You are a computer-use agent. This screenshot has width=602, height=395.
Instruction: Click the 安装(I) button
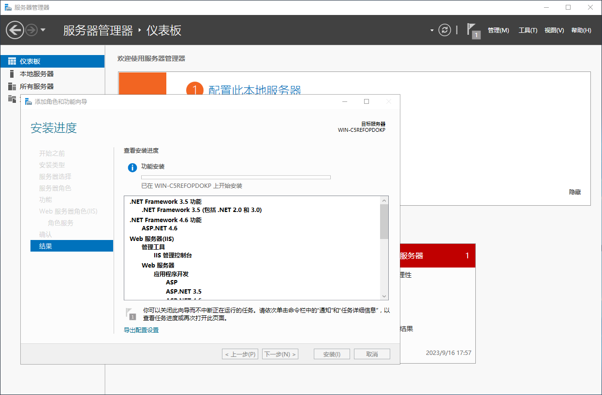pyautogui.click(x=332, y=354)
